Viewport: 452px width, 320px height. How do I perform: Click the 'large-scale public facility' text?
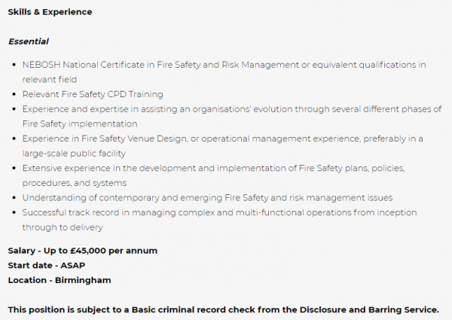[x=74, y=154]
